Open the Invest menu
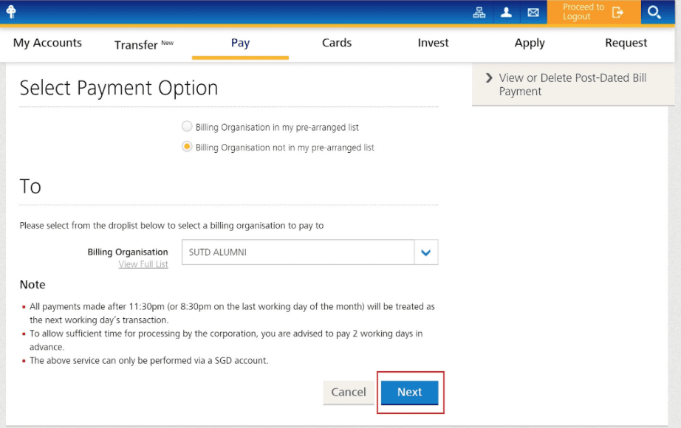Image resolution: width=681 pixels, height=428 pixels. (x=433, y=43)
